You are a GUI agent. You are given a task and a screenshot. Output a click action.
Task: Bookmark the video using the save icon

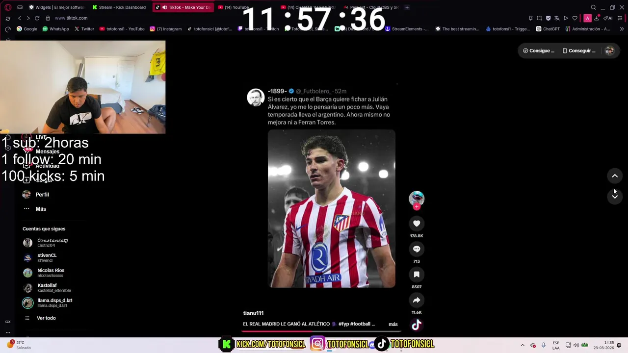tap(417, 275)
